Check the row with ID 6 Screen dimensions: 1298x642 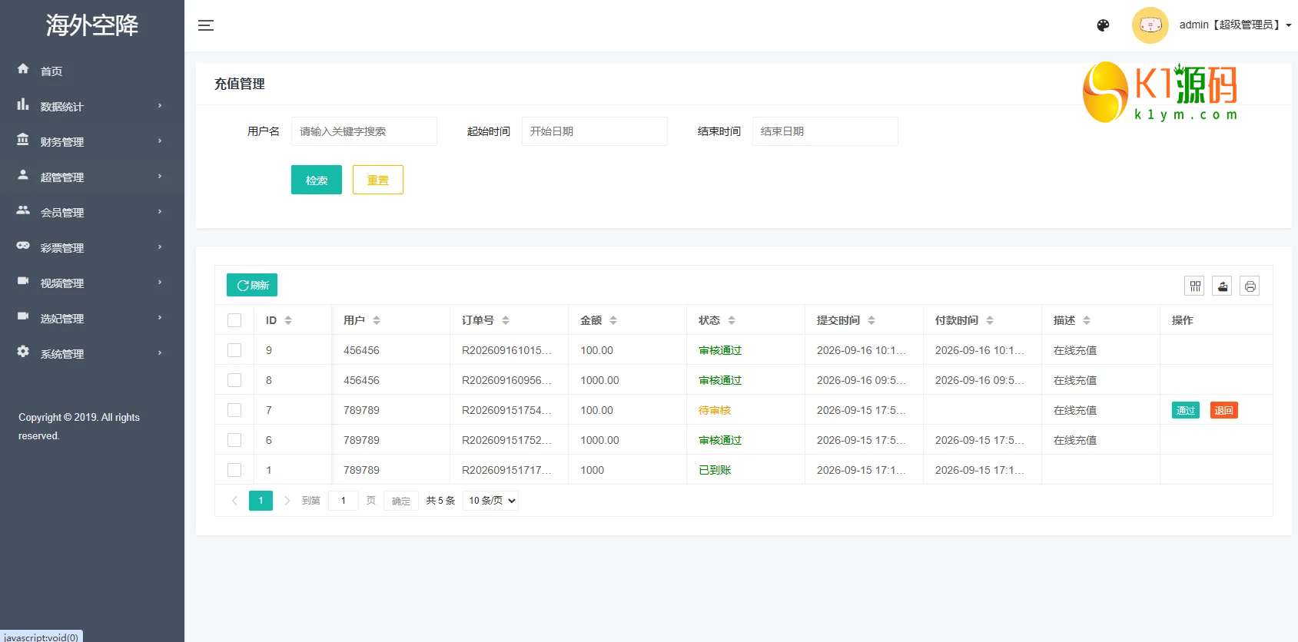(234, 440)
